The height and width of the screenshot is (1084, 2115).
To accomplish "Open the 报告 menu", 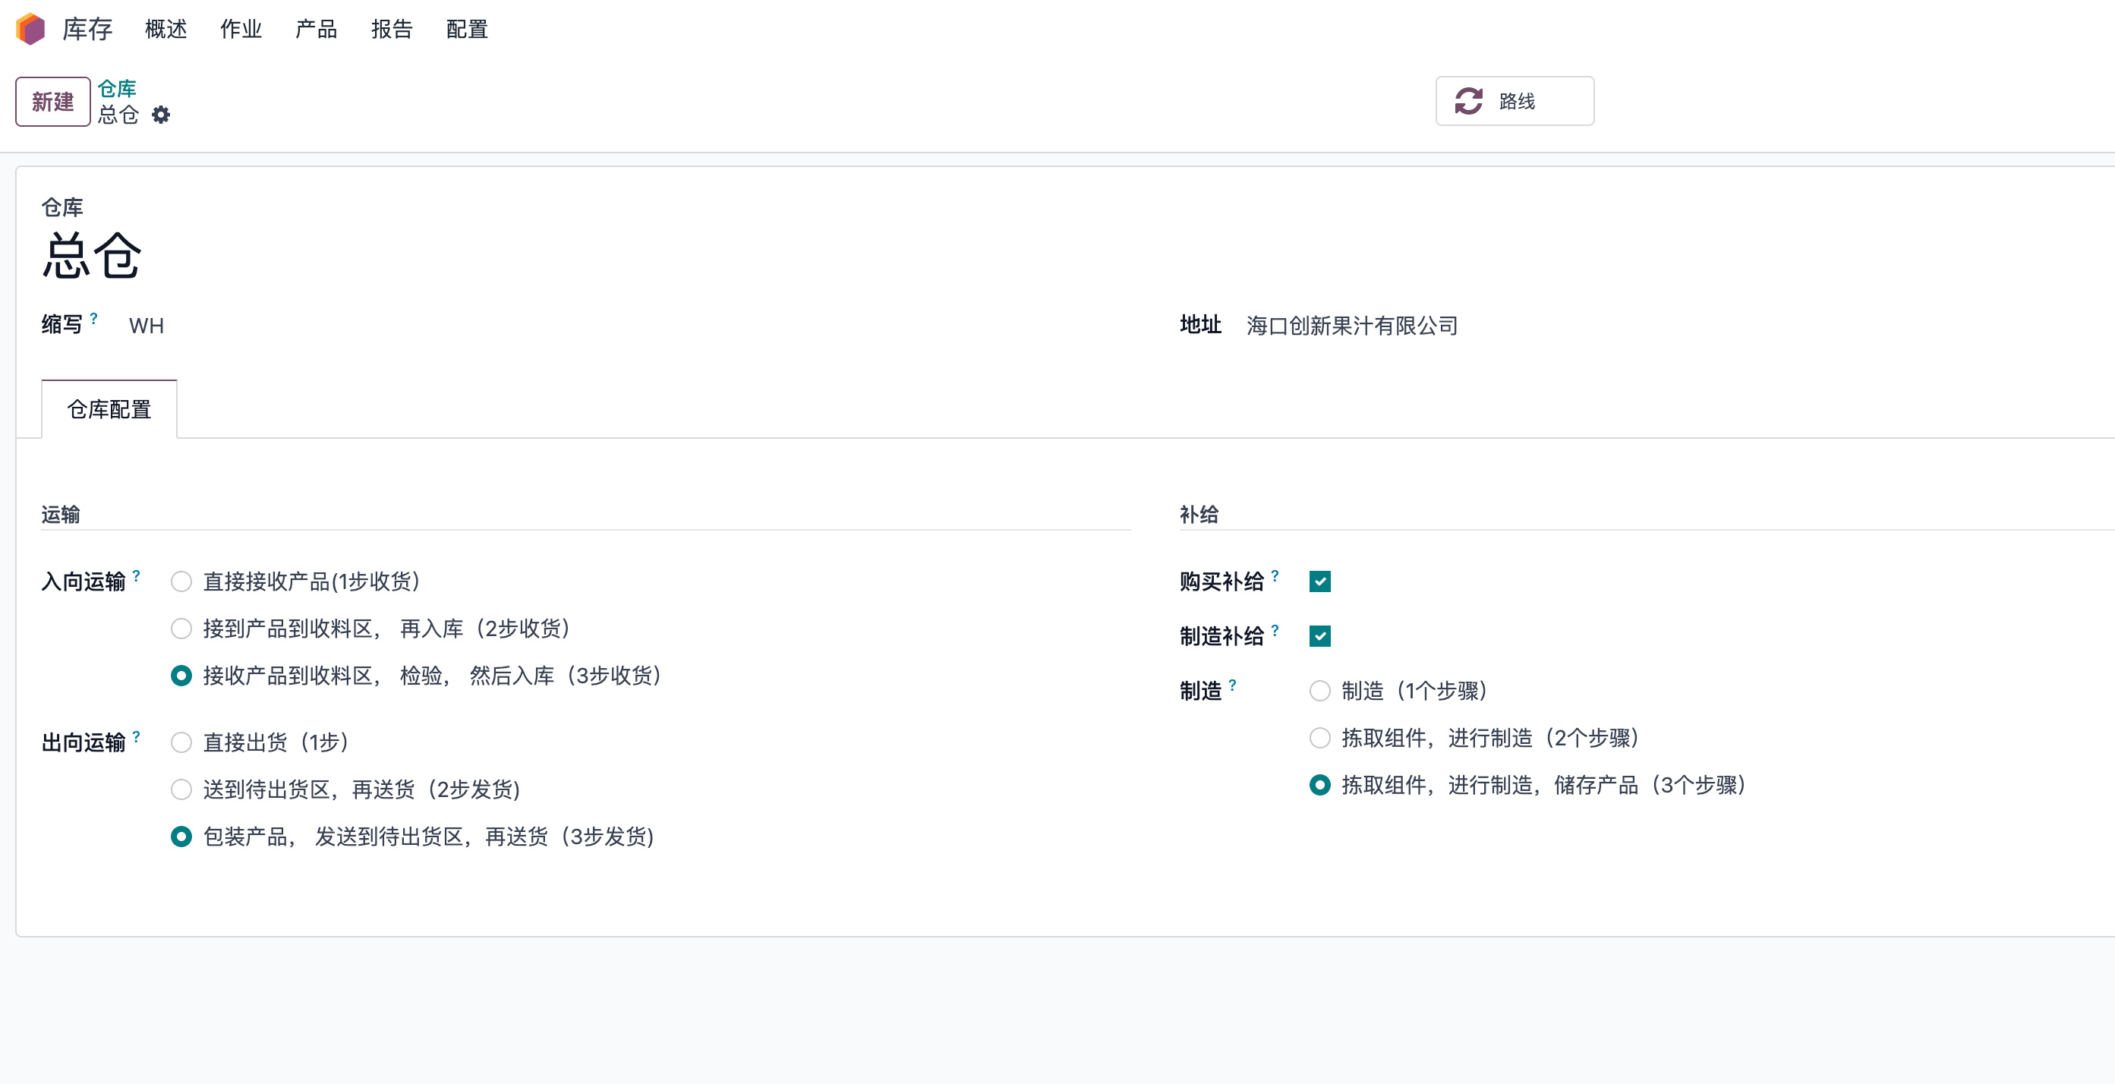I will pos(392,30).
